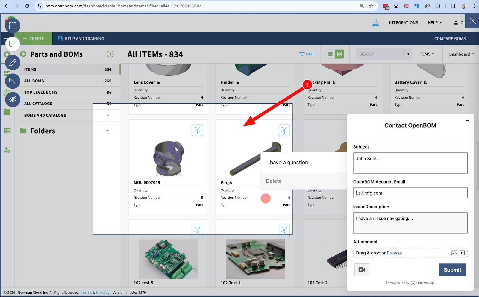Choose 'I have a question' option
The height and width of the screenshot is (297, 479).
pyautogui.click(x=304, y=163)
